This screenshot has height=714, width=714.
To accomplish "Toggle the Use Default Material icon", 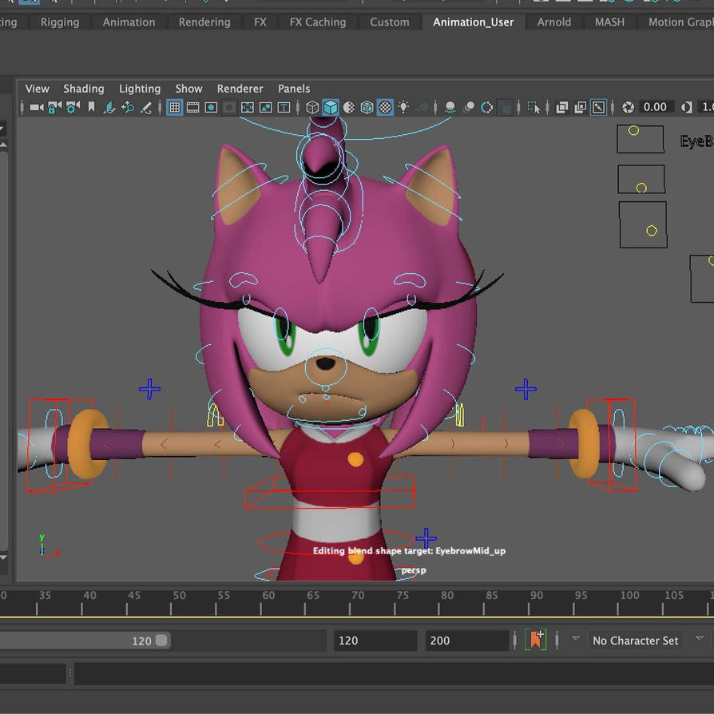I will tap(348, 106).
